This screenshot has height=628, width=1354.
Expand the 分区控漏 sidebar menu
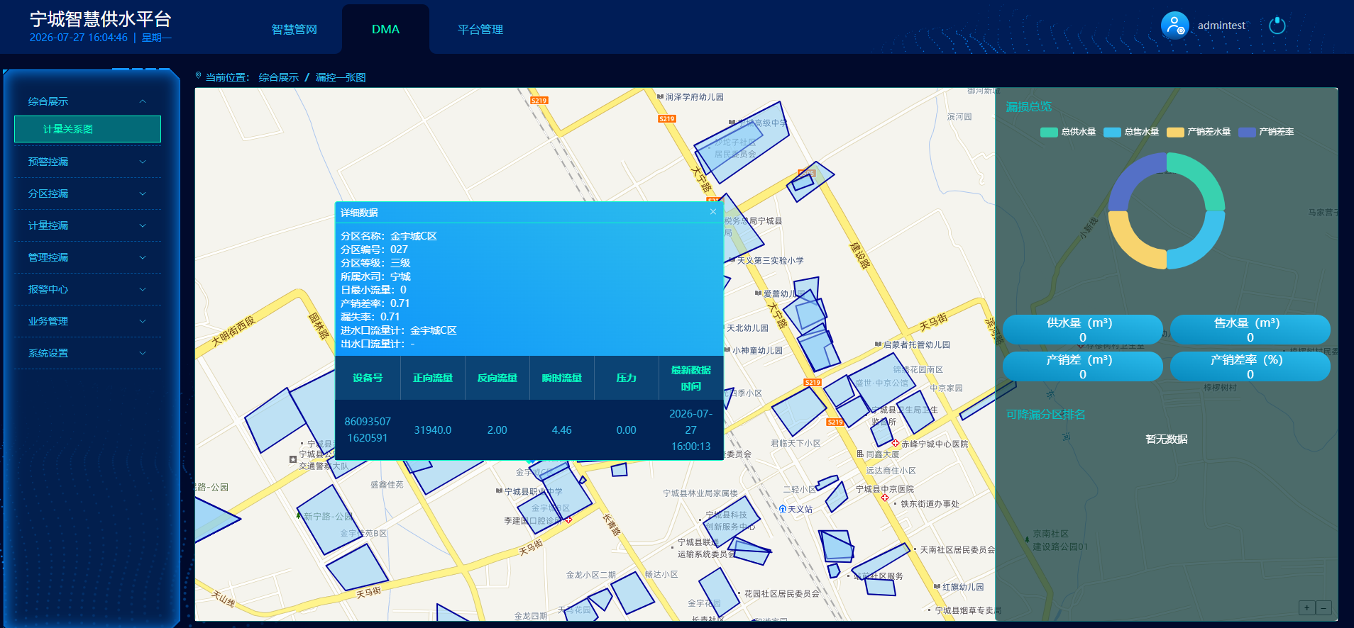coord(87,194)
